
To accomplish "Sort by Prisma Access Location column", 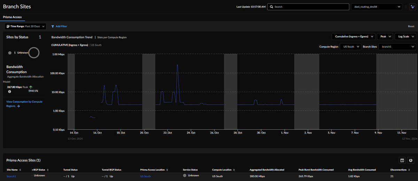I will click(x=167, y=170).
